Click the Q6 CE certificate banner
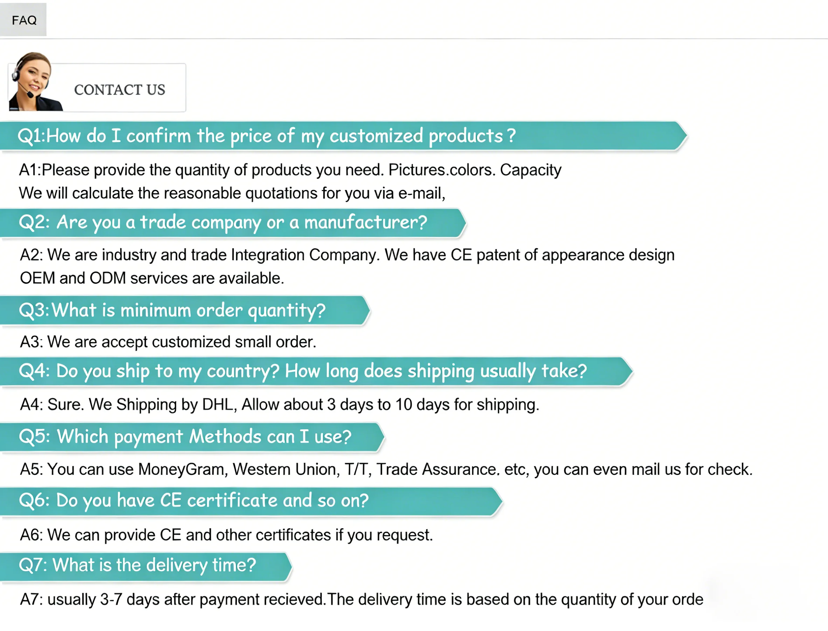Image resolution: width=828 pixels, height=631 pixels. 251,501
